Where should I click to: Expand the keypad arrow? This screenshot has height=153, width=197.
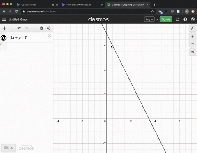pyautogui.click(x=12, y=148)
